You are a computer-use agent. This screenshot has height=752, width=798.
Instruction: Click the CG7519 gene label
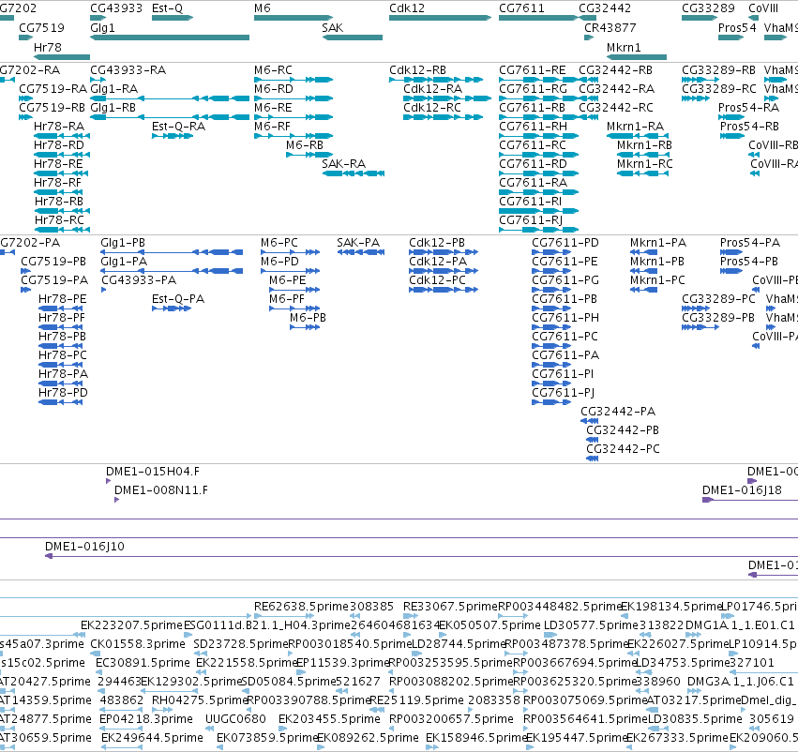(42, 27)
